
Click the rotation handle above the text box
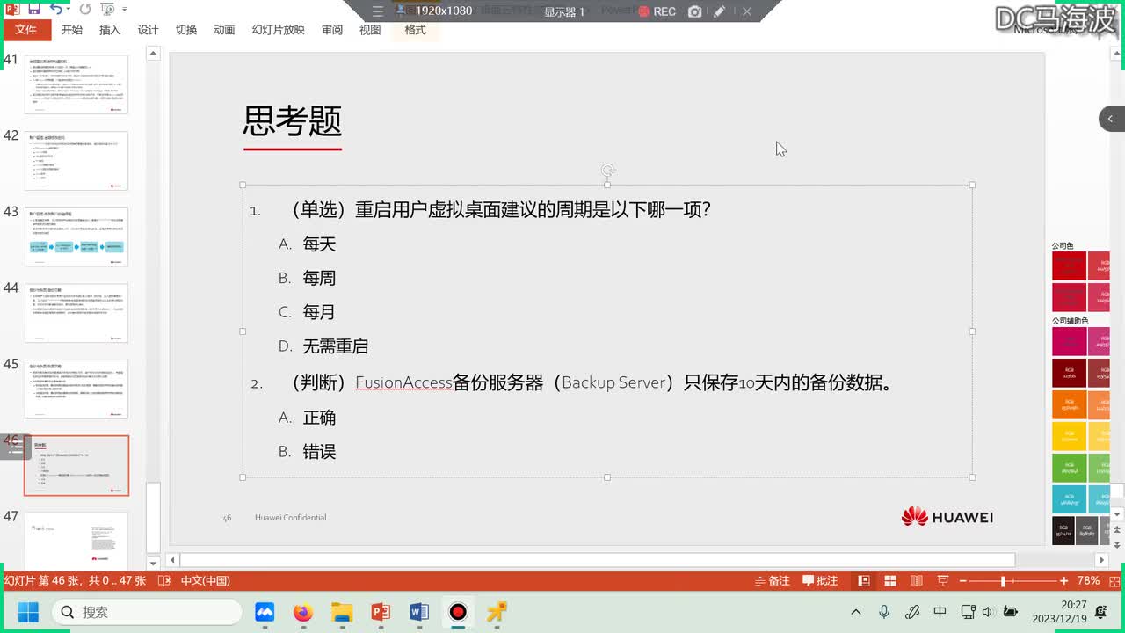(x=607, y=170)
